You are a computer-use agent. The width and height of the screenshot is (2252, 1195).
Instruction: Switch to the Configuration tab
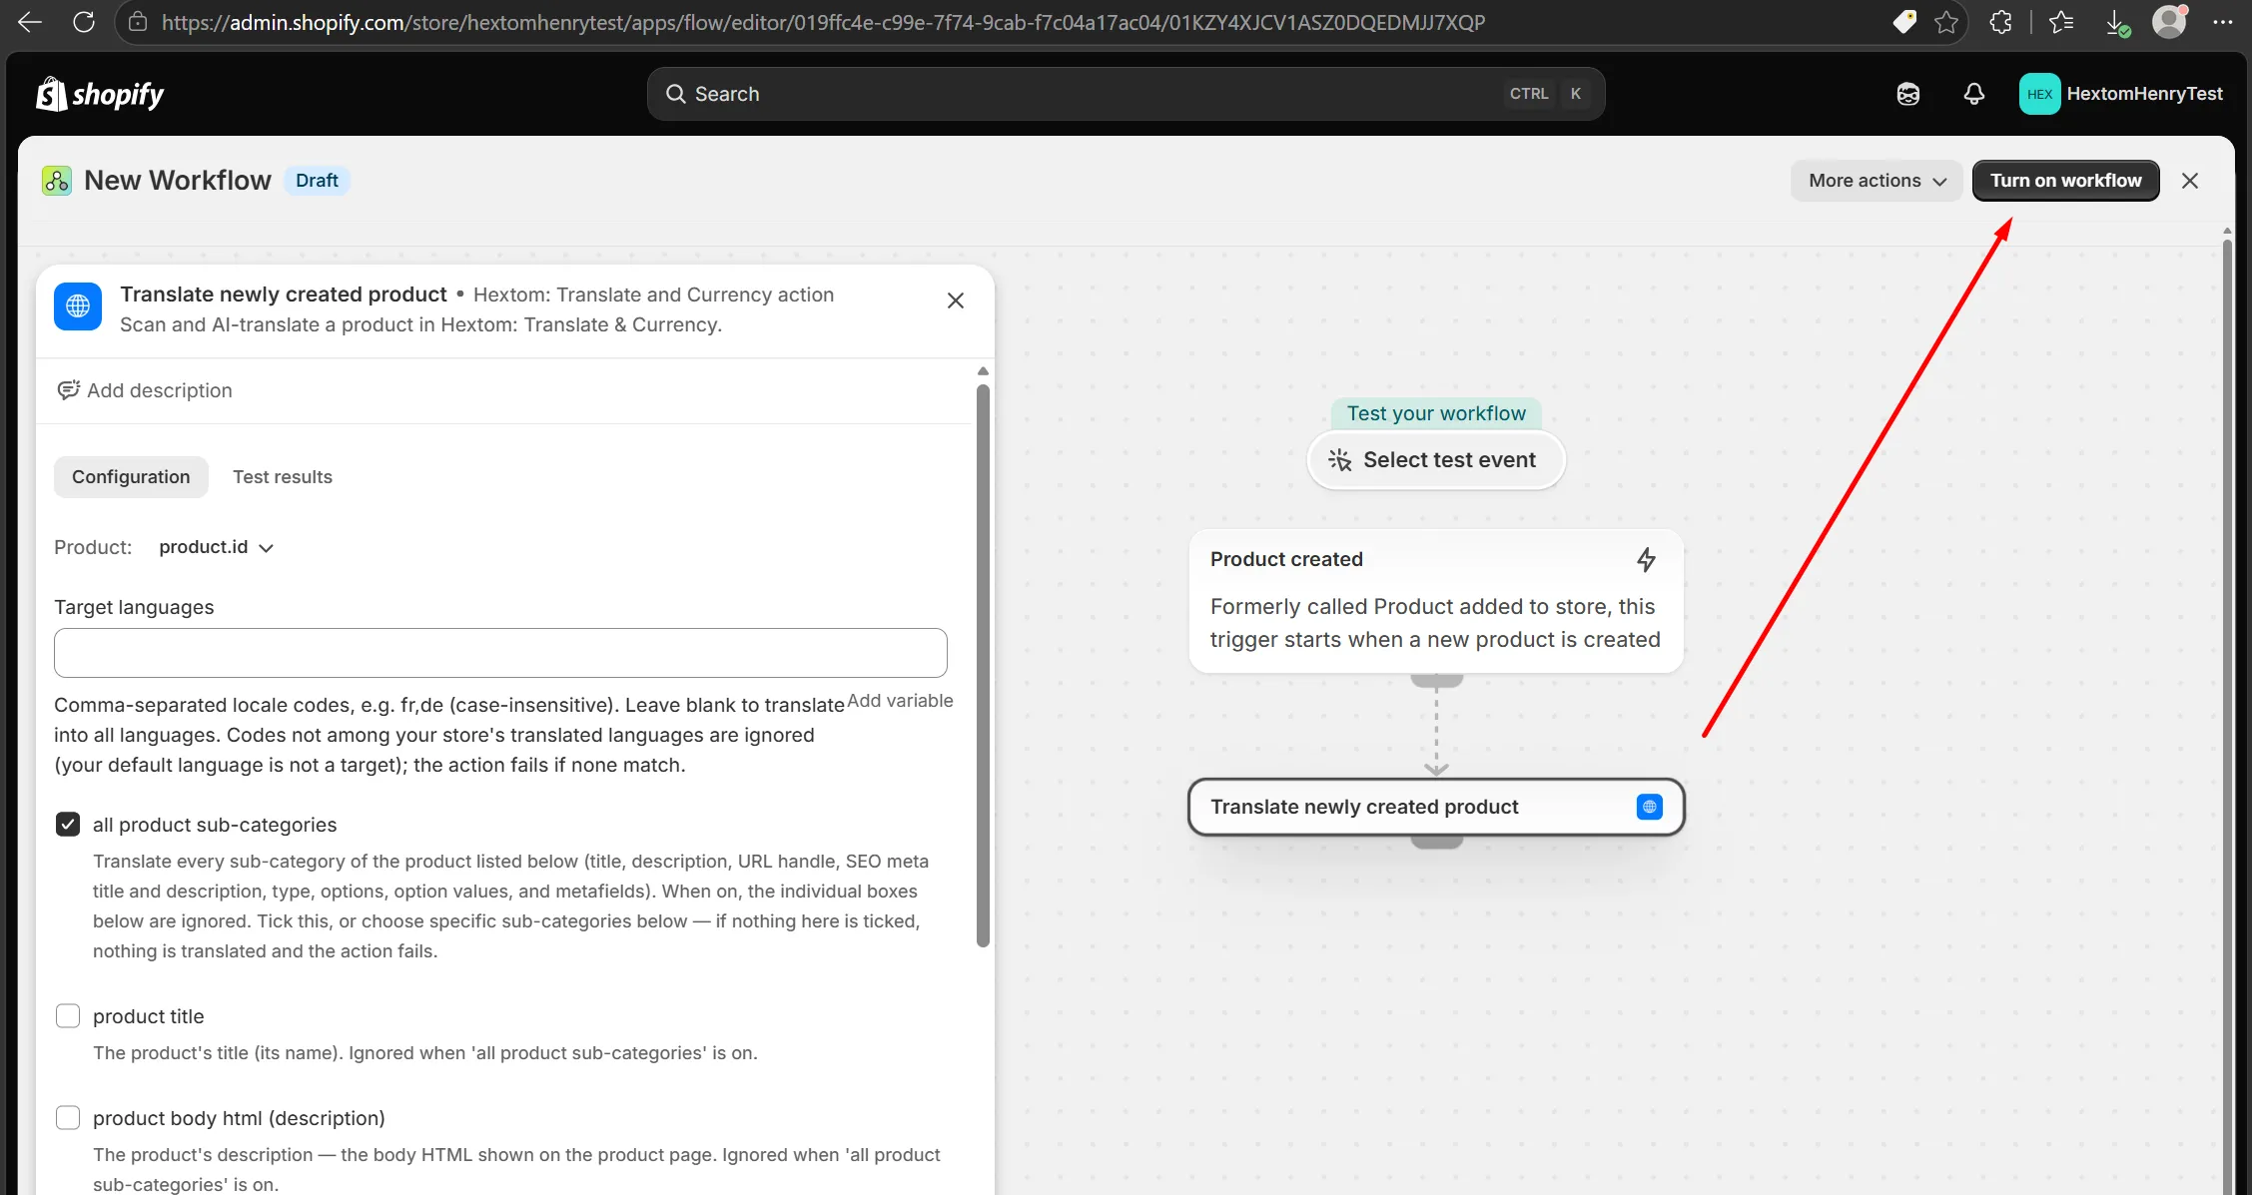click(x=131, y=477)
